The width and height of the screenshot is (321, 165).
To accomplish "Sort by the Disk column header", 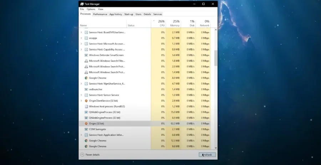I will click(188, 23).
